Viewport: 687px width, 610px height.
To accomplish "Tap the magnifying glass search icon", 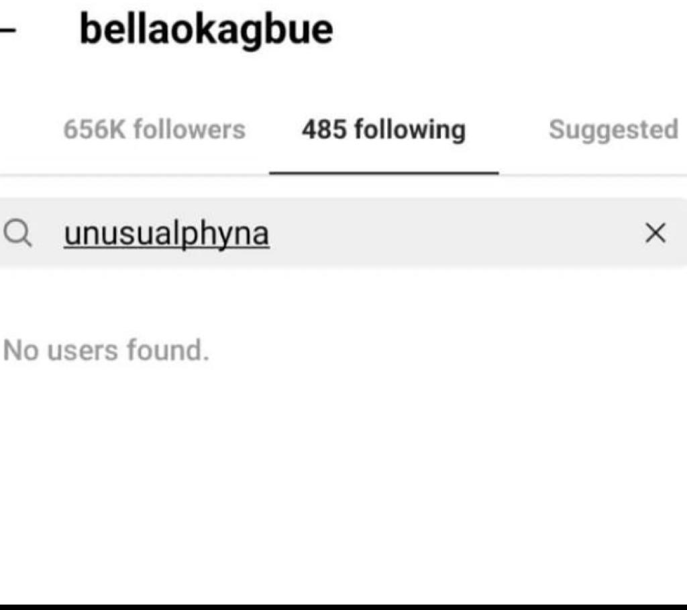I will 17,233.
